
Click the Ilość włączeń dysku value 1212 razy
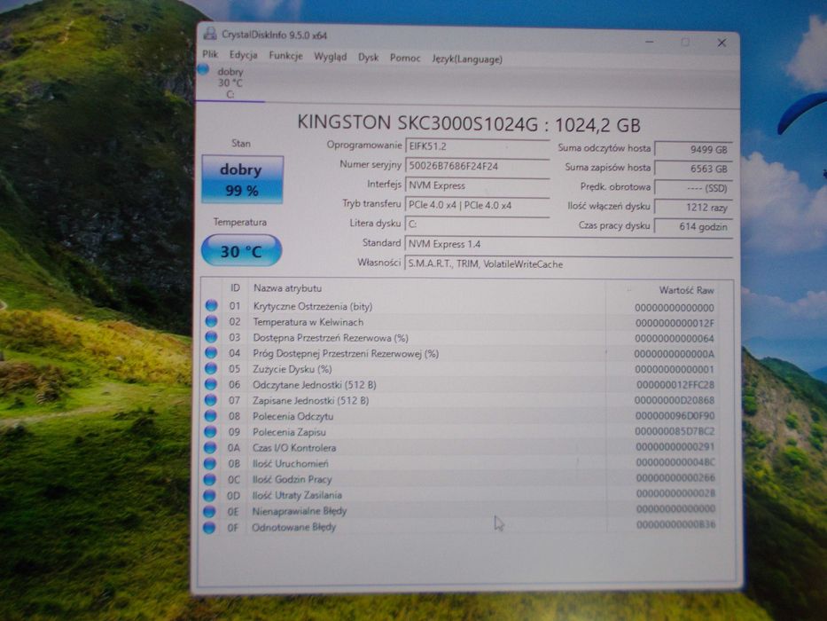693,207
